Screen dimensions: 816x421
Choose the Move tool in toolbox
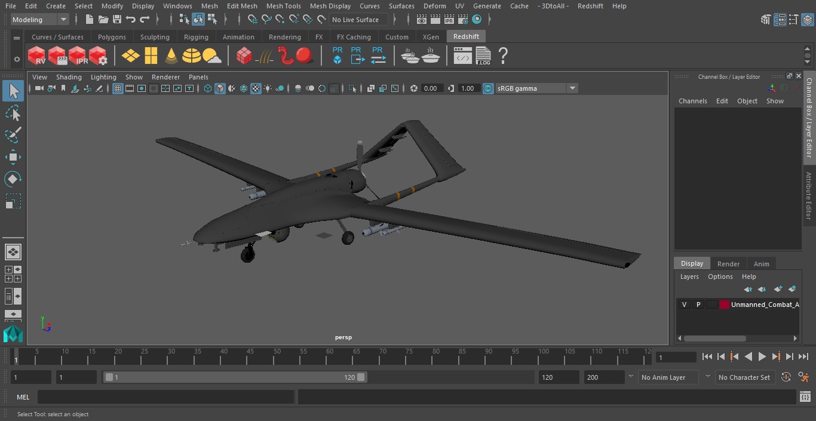[x=13, y=157]
